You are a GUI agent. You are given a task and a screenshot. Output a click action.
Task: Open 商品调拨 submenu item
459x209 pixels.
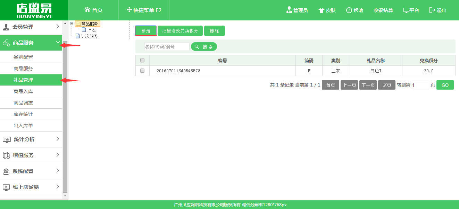pos(31,103)
